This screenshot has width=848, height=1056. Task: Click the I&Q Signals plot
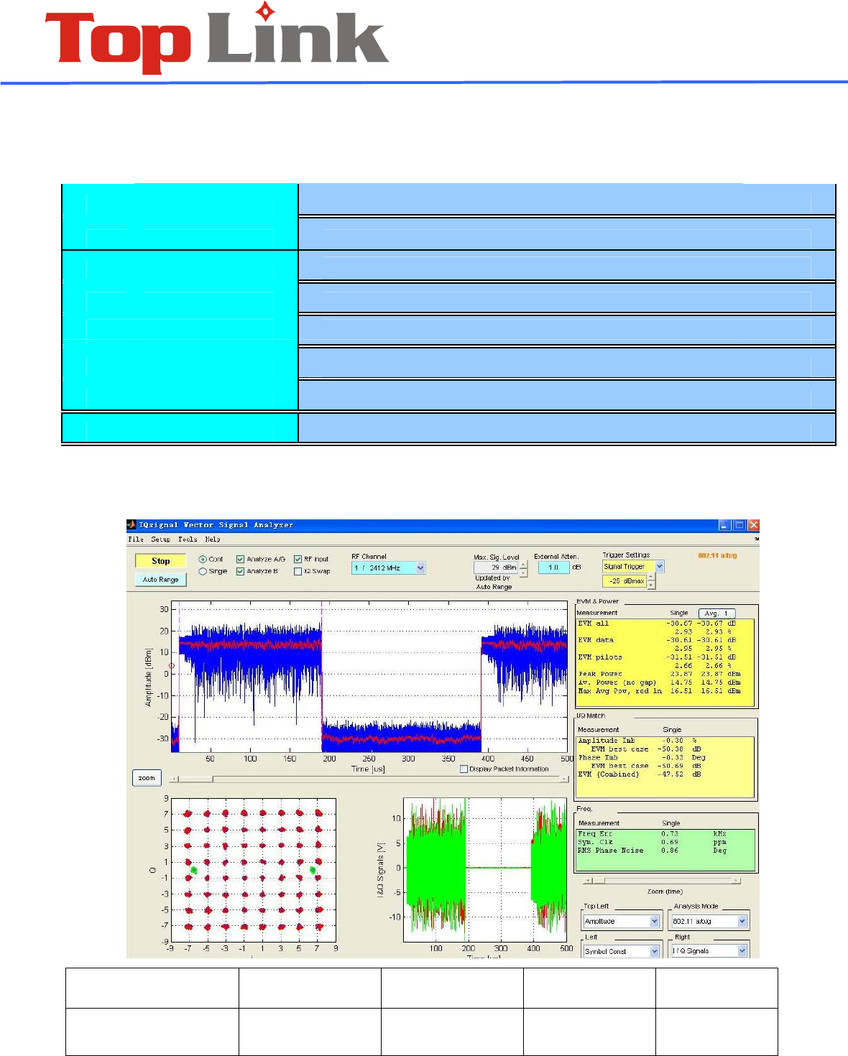click(485, 870)
